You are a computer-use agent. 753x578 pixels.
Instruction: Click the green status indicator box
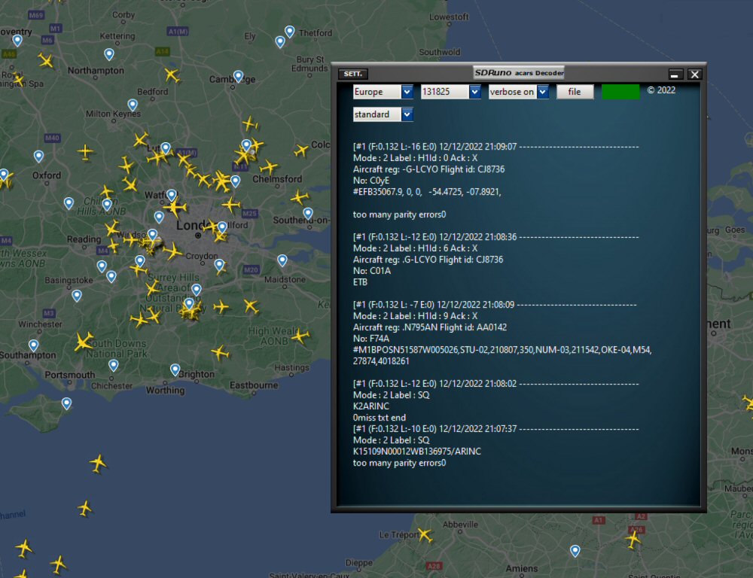coord(620,92)
